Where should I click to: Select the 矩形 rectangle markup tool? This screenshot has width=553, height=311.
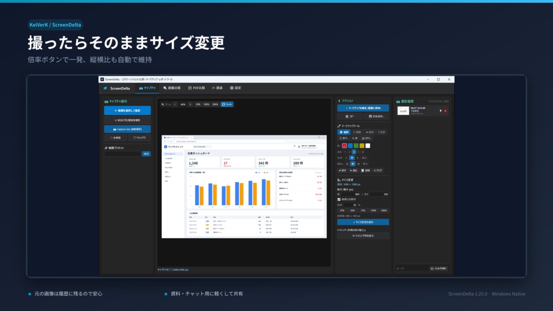[x=357, y=132]
